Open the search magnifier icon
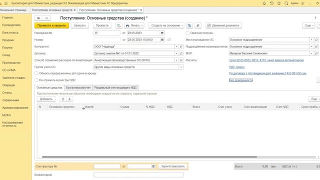 pyautogui.click(x=286, y=3)
